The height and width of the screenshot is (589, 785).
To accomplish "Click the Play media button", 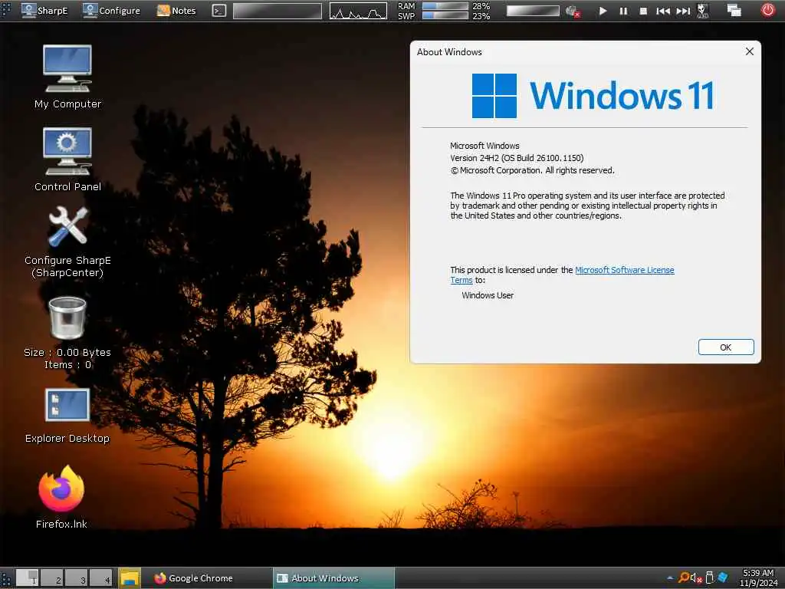I will tap(603, 11).
